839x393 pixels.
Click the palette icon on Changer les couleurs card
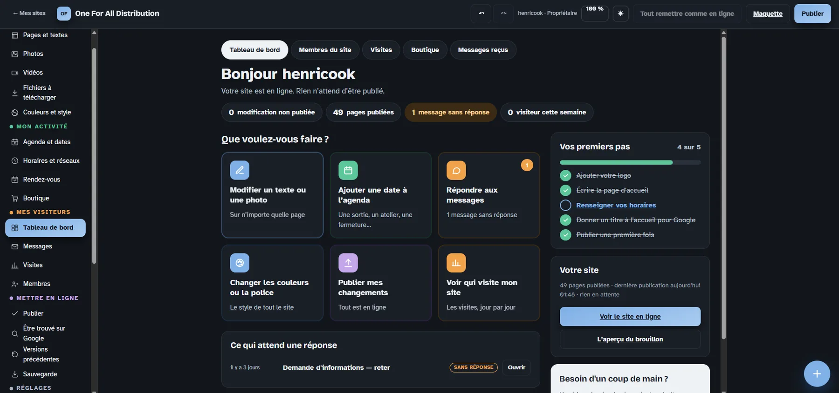(x=240, y=263)
